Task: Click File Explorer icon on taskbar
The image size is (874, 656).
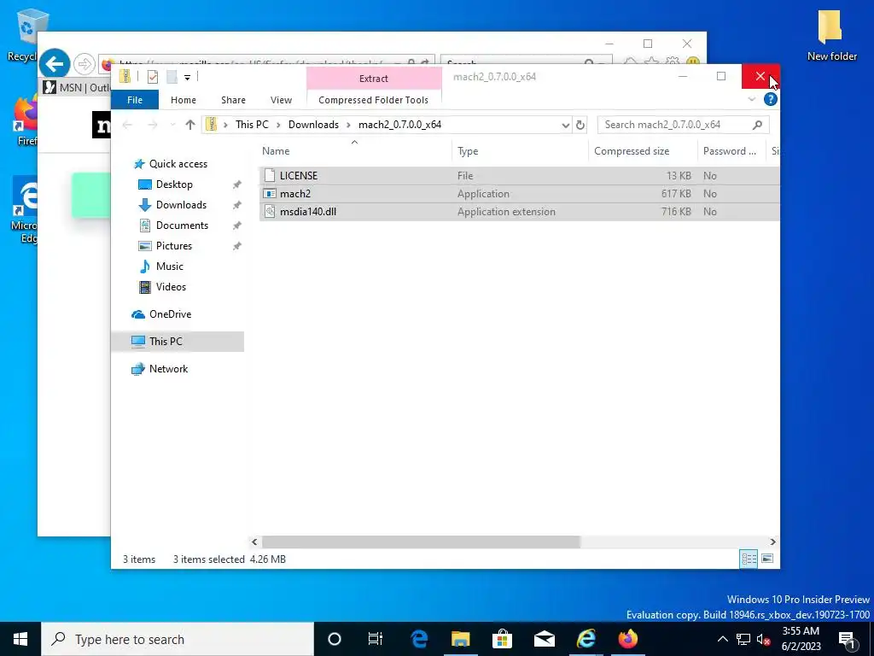Action: (x=460, y=639)
